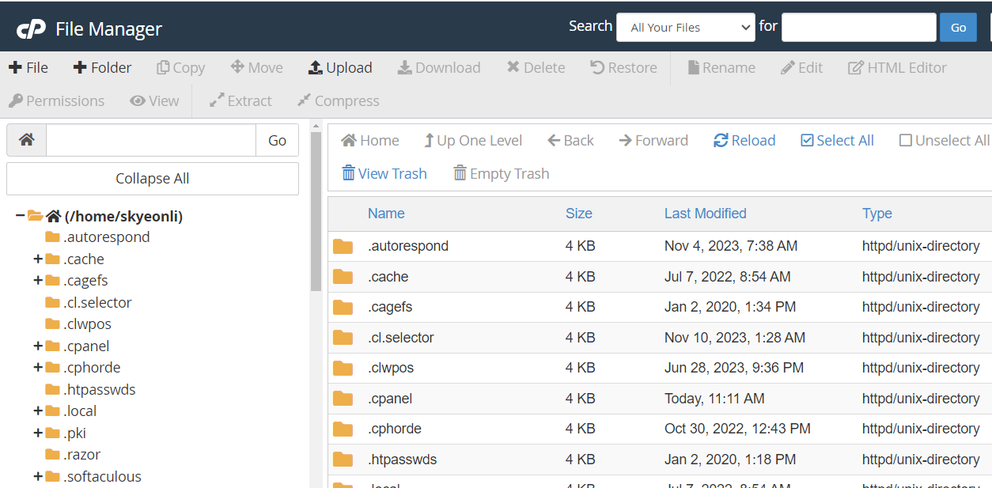Click the Permissions key button
The height and width of the screenshot is (488, 992).
pyautogui.click(x=56, y=101)
